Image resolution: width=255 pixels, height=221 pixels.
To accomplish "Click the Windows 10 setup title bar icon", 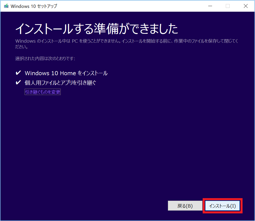I will click(6, 6).
